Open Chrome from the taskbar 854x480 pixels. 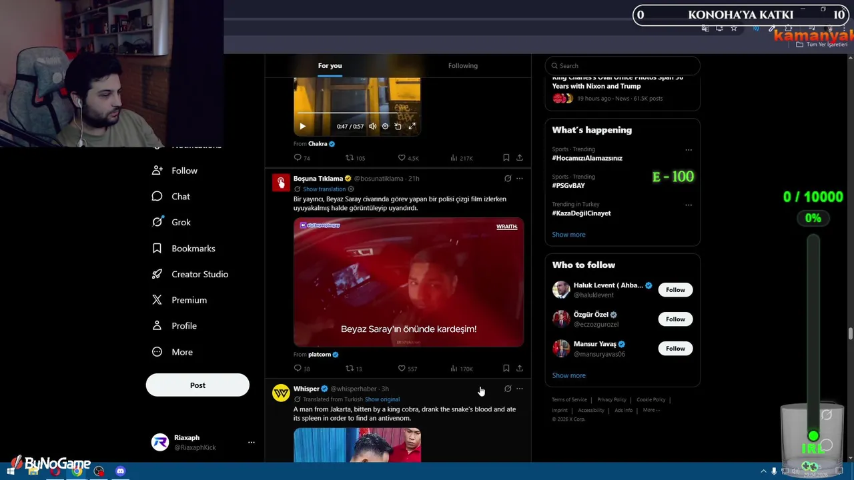[x=77, y=471]
